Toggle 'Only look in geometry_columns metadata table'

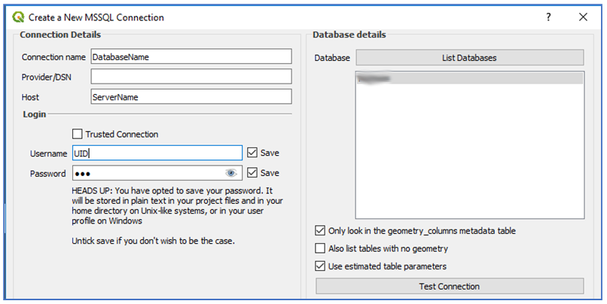[321, 230]
